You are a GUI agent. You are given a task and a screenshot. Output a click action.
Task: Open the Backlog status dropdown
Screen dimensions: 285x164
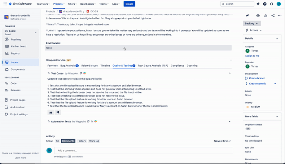tap(252, 24)
